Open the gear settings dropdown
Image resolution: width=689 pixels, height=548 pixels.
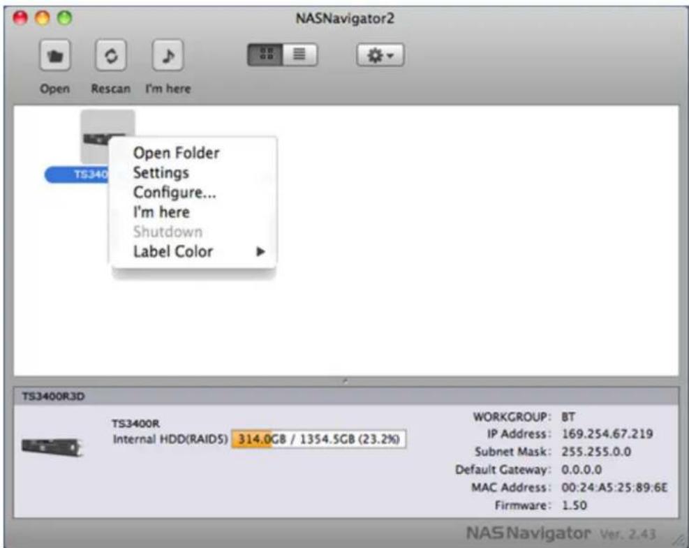380,55
